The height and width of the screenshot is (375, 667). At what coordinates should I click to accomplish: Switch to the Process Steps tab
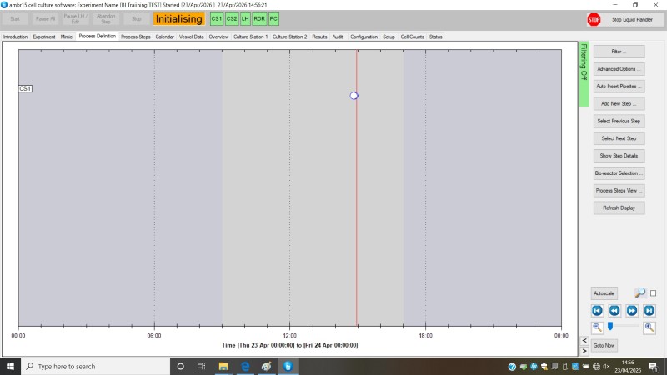click(136, 37)
